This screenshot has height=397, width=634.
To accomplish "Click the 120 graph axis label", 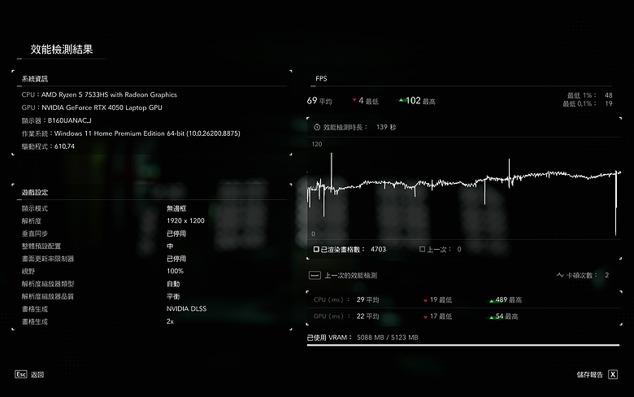I will [317, 144].
